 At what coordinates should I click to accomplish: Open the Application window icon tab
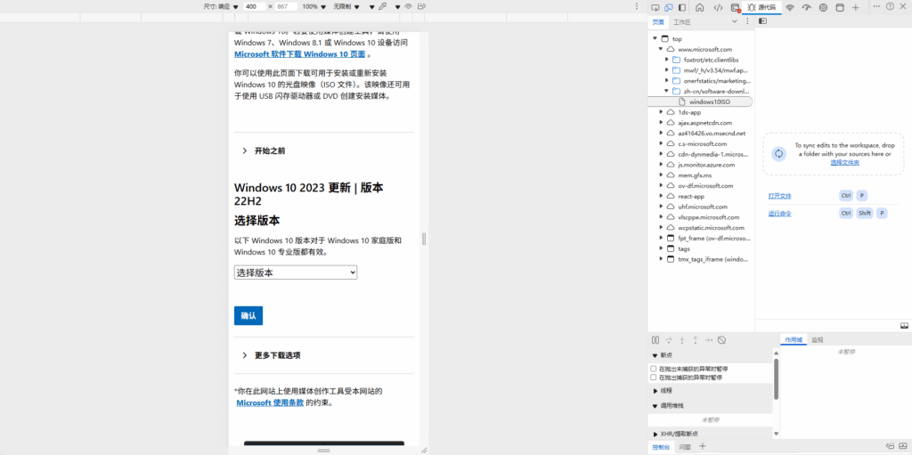839,7
